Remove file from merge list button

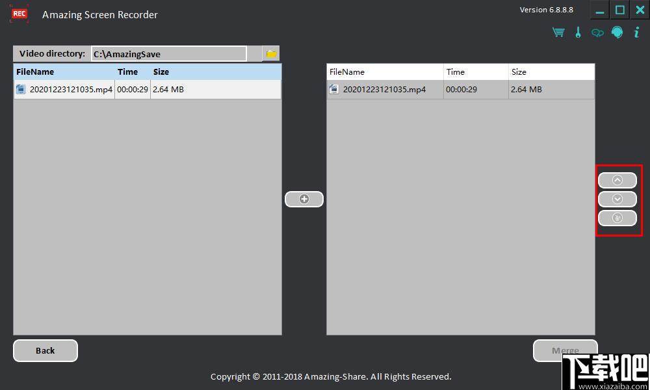(x=617, y=218)
